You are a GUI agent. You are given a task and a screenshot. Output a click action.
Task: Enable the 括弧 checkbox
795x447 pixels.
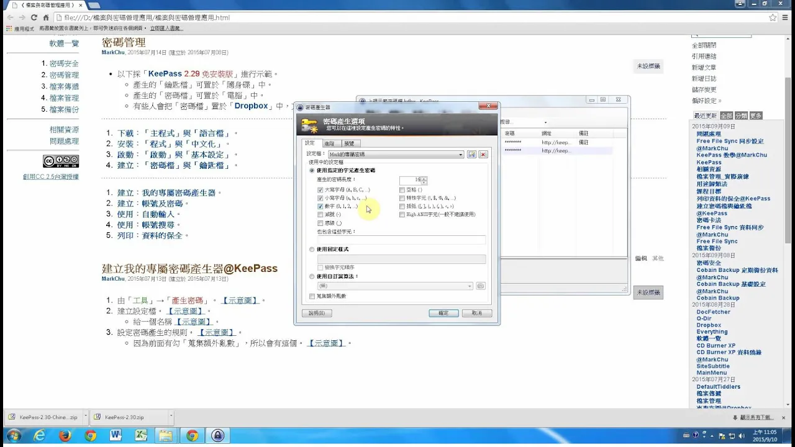(402, 206)
